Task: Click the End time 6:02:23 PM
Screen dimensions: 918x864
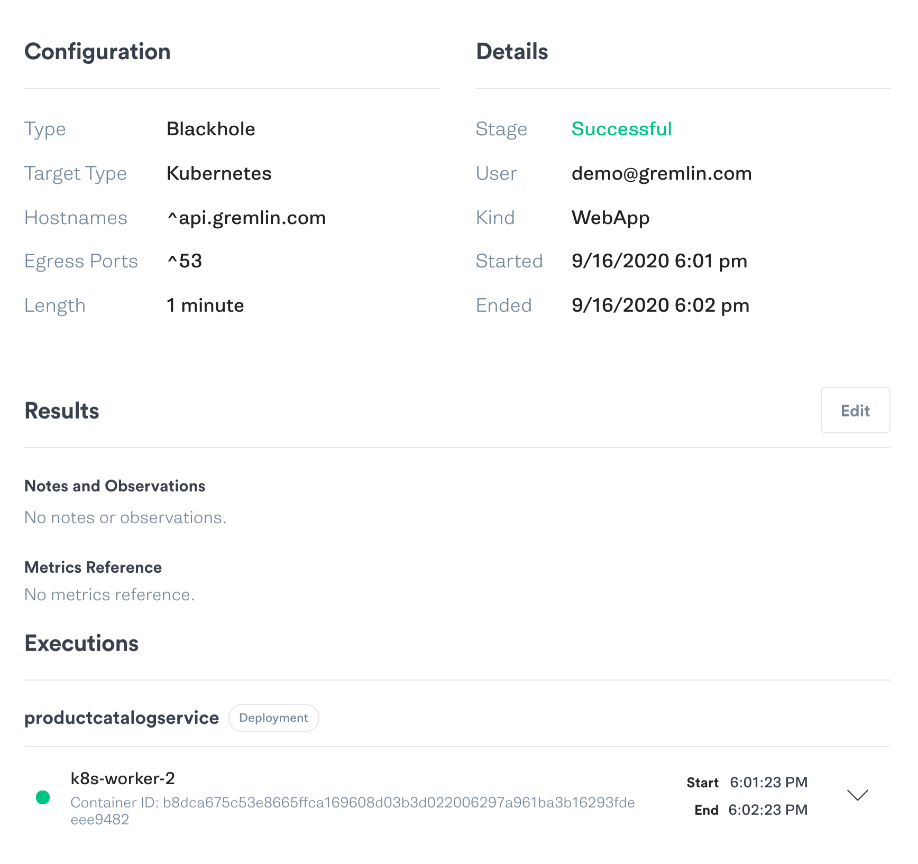Action: [x=768, y=810]
